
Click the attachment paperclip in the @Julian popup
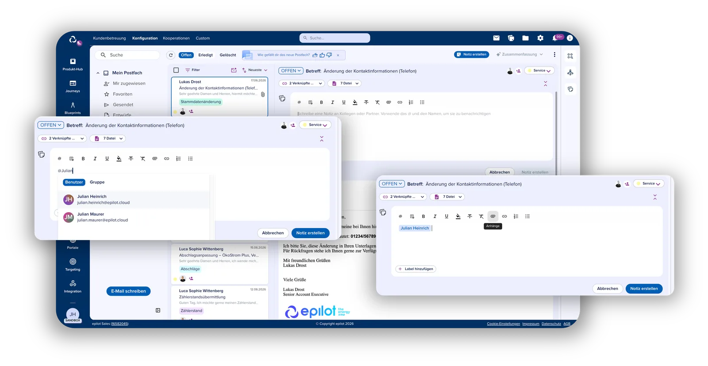(155, 158)
